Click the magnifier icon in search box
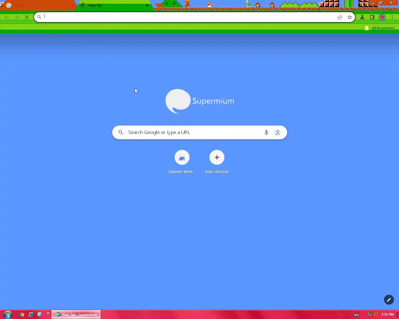399x319 pixels. pyautogui.click(x=121, y=132)
